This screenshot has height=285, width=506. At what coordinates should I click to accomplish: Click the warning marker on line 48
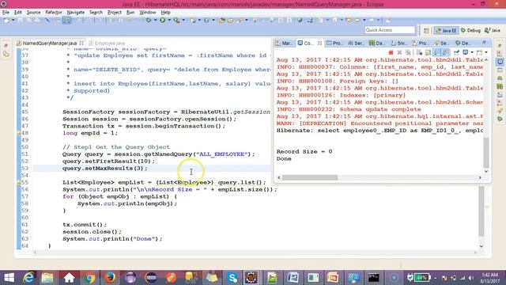[19, 133]
